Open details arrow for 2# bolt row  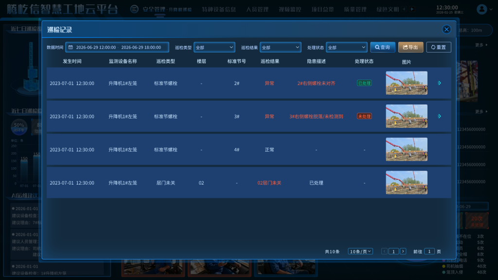tap(439, 83)
